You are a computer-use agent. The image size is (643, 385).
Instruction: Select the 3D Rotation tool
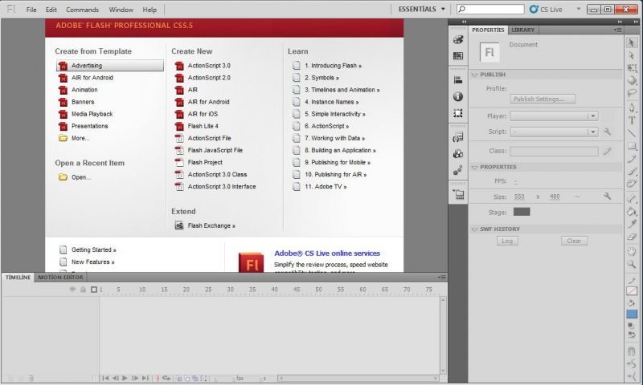tap(632, 80)
